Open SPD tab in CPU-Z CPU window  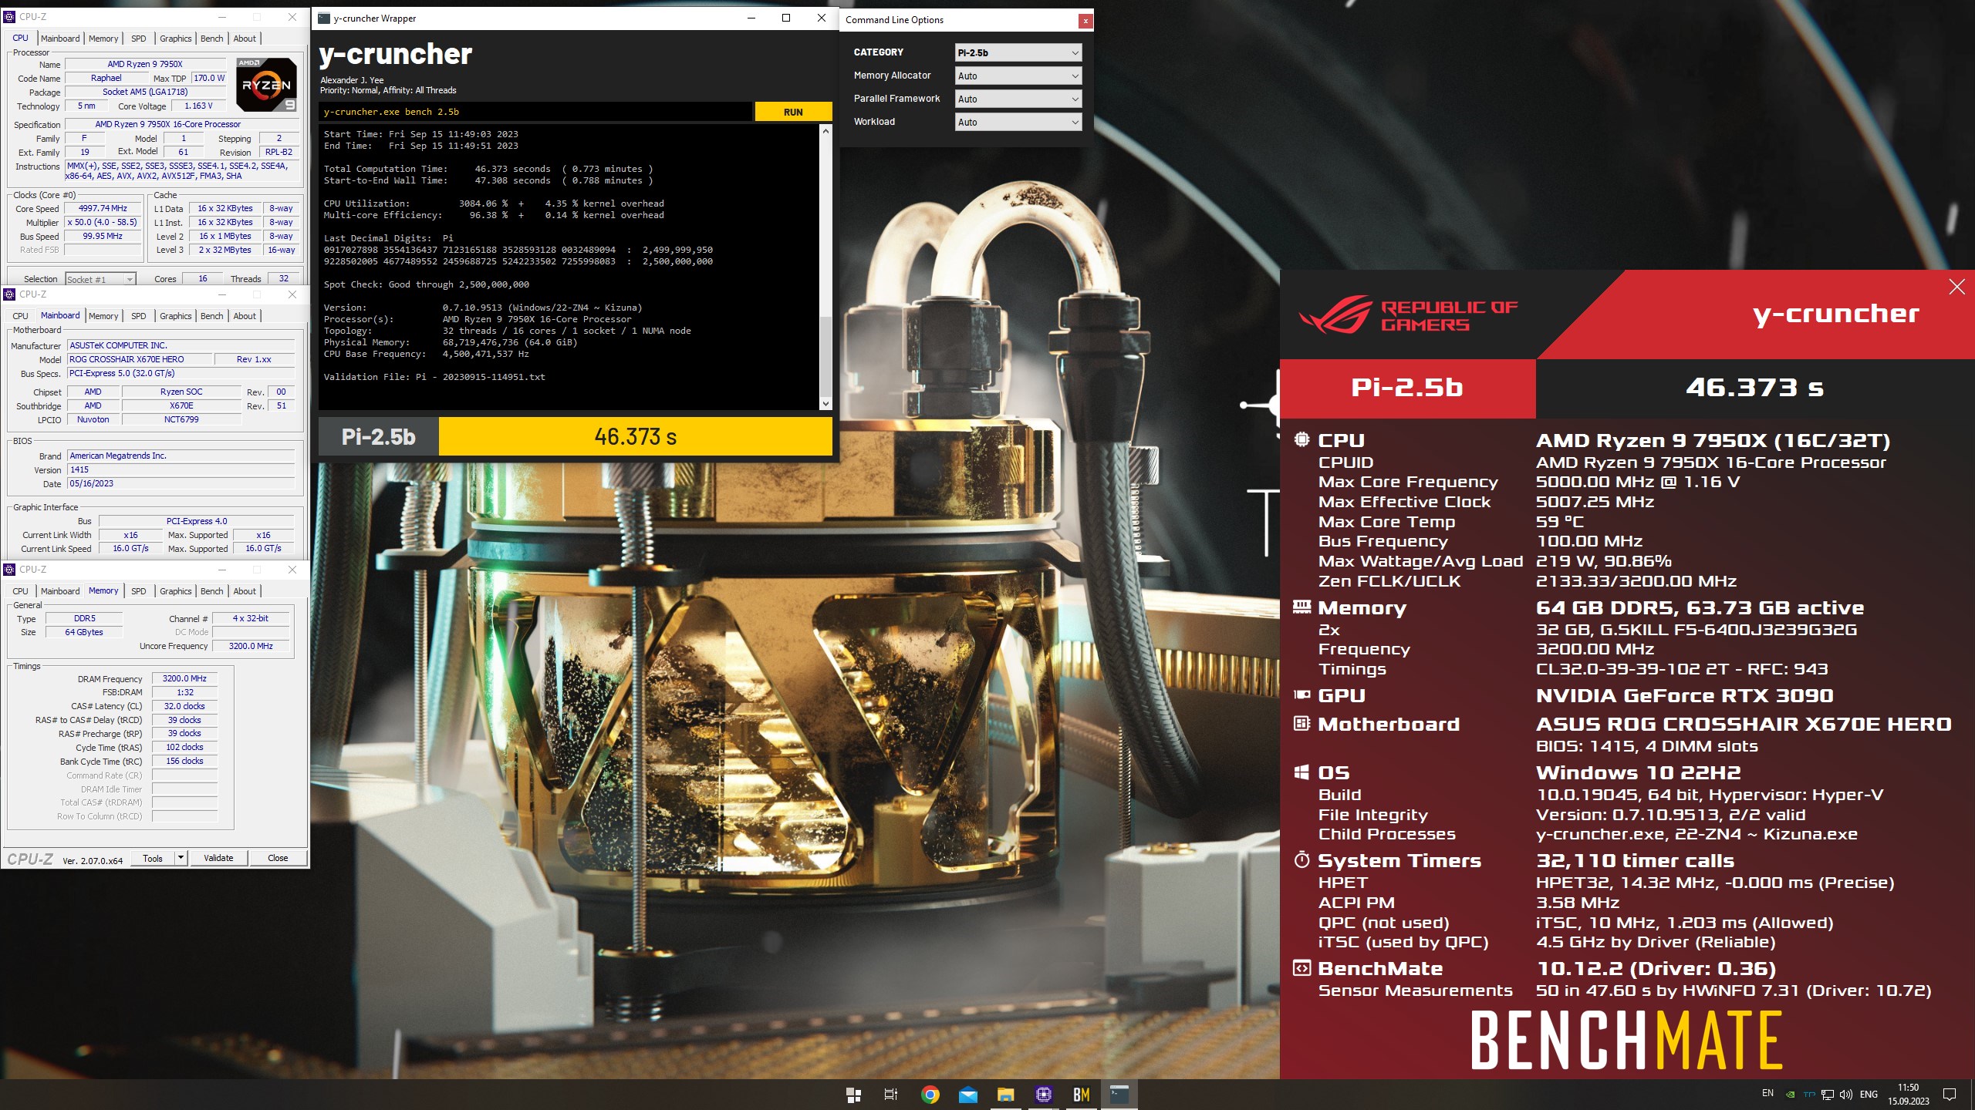coord(139,39)
